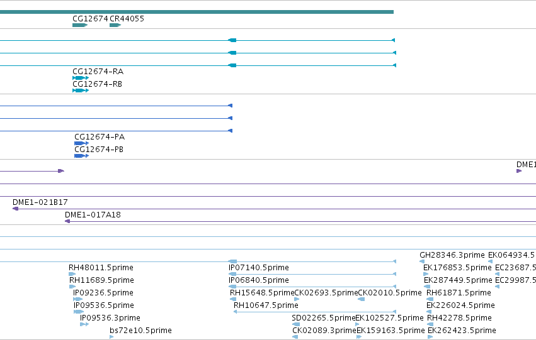The width and height of the screenshot is (536, 340).
Task: Select the RH42278.5prime EST glyph
Action: 430,324
